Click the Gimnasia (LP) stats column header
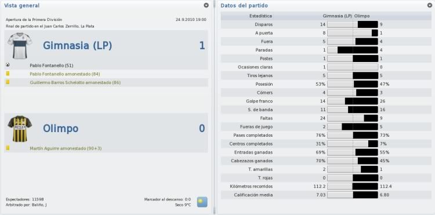 tap(338, 16)
